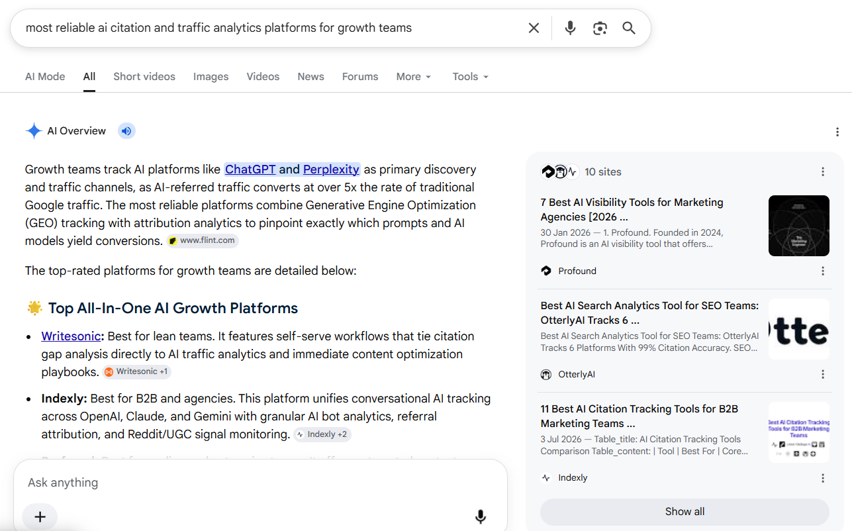Play AI Overview audio speaker icon
852x531 pixels.
point(126,131)
